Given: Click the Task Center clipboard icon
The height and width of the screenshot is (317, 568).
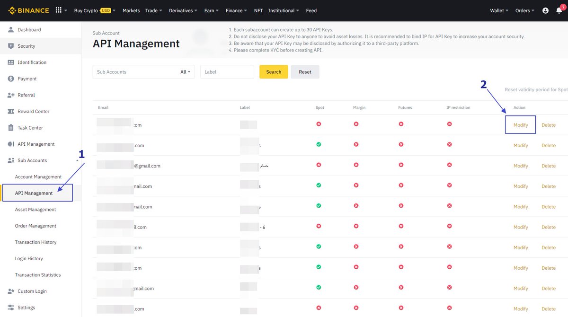Looking at the screenshot, I should click(x=11, y=128).
